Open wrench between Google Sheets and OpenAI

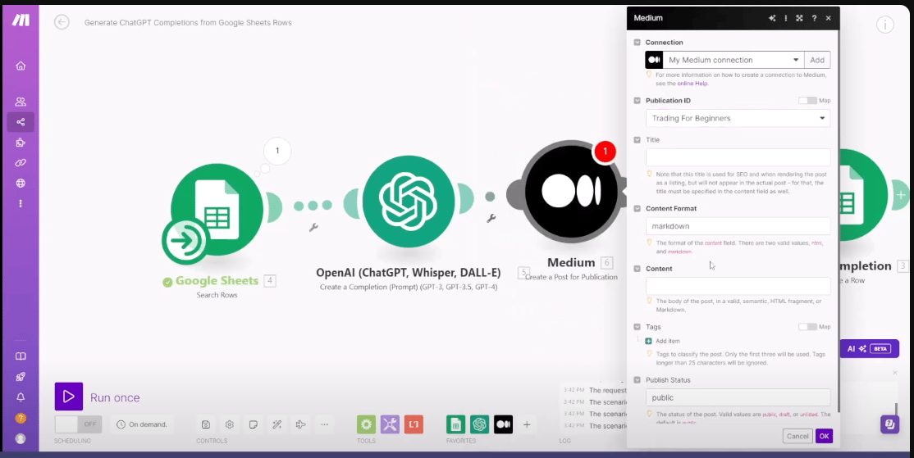click(313, 227)
